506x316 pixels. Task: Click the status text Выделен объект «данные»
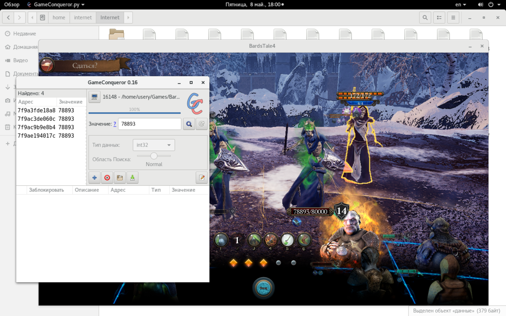coord(456,311)
